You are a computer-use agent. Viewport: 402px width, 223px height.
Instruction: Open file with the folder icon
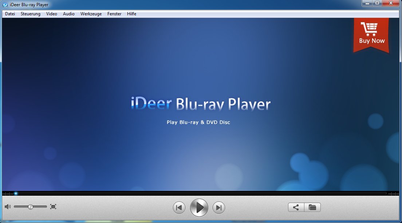coord(312,207)
